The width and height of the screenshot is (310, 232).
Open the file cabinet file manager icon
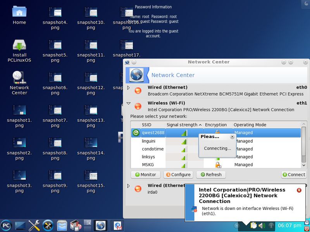[x=62, y=225]
